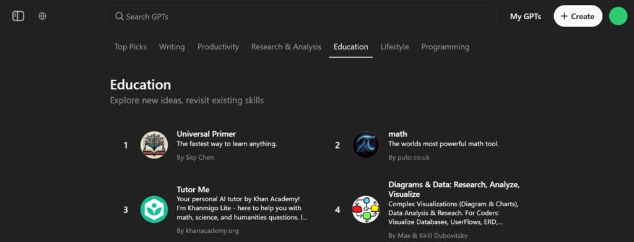Open the green profile avatar
Screen dimensions: 634x242
(619, 16)
